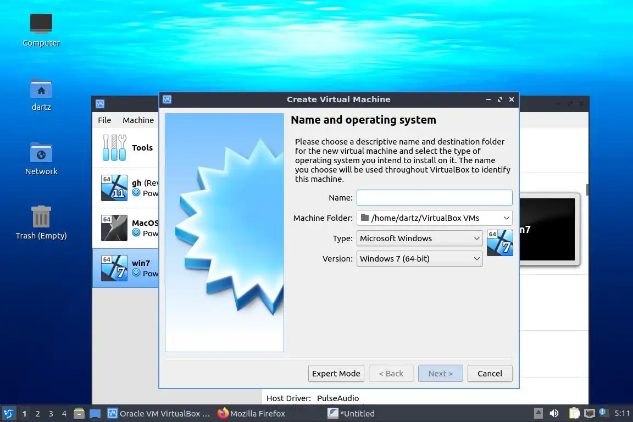Click the volume speaker tray icon

click(x=554, y=414)
